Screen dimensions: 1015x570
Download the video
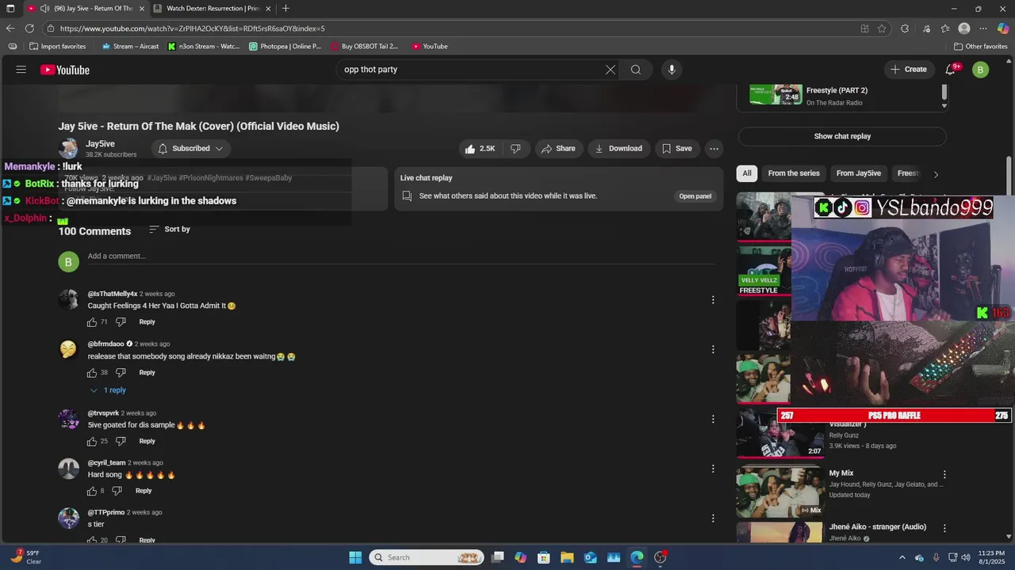click(x=618, y=149)
